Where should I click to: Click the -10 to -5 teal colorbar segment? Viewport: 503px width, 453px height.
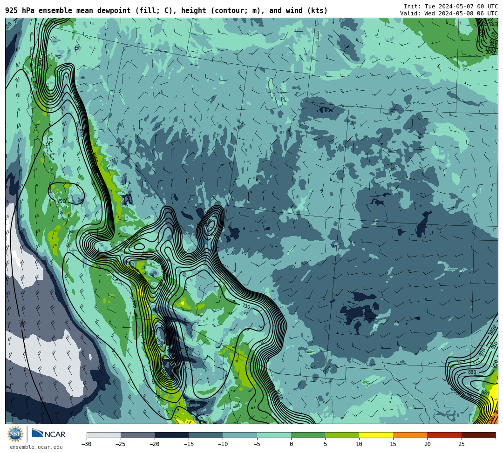click(x=240, y=435)
